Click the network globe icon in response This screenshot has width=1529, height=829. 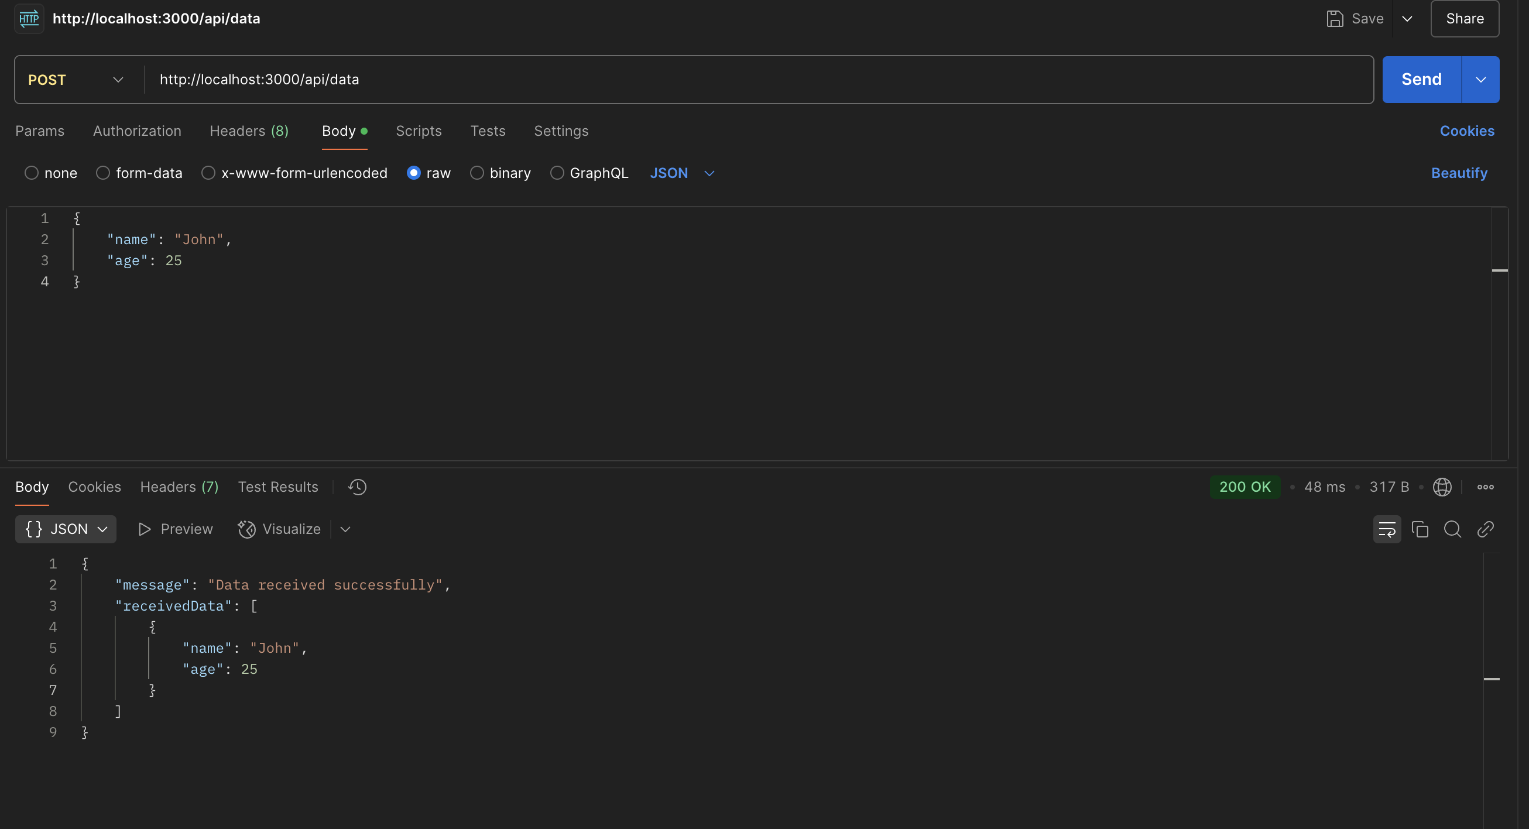point(1442,487)
